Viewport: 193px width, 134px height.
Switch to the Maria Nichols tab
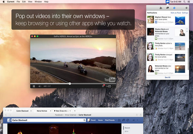tap(42, 111)
